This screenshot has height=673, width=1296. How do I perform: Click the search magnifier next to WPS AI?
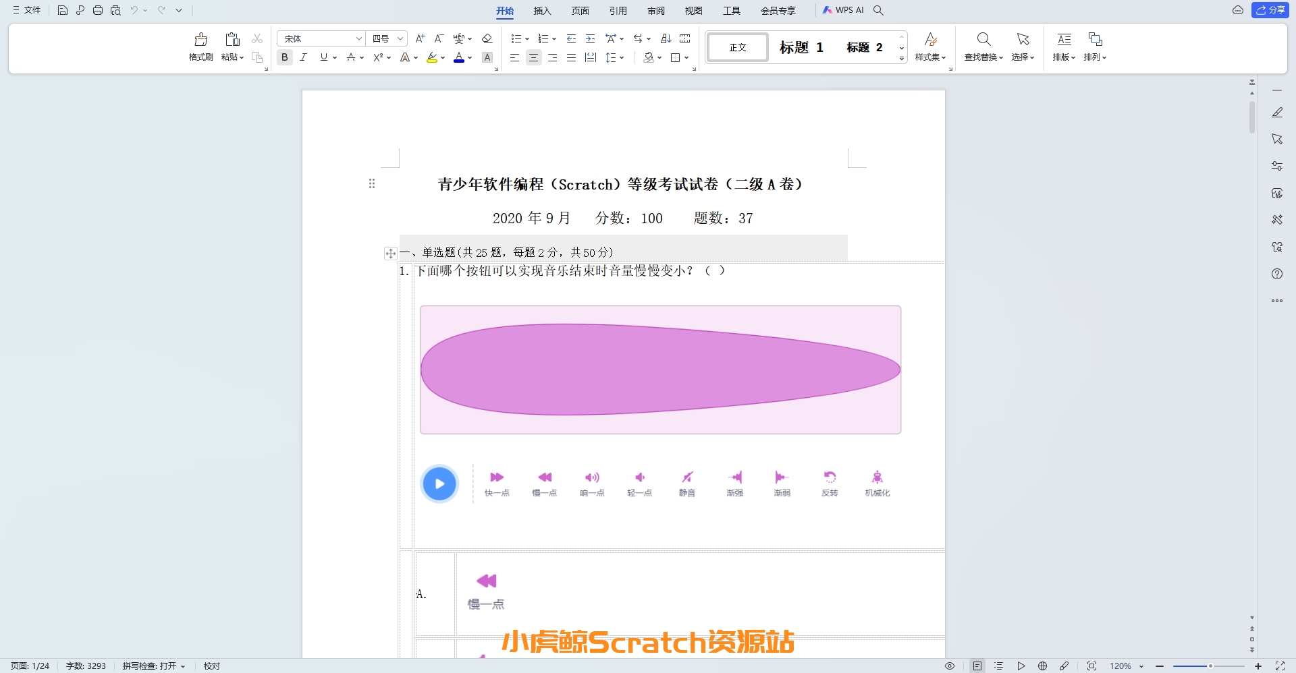tap(878, 10)
